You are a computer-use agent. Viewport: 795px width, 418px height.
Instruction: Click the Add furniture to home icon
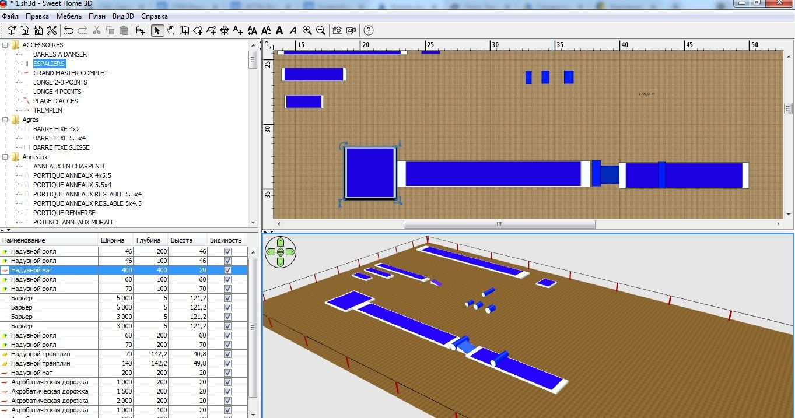[x=141, y=30]
